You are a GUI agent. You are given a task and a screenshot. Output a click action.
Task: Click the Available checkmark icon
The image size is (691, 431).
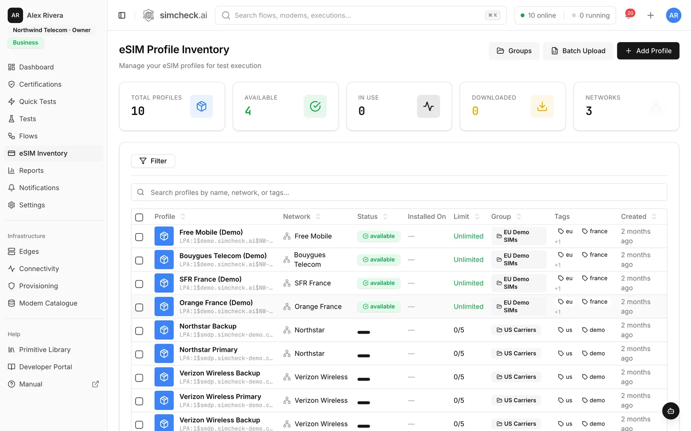click(315, 106)
